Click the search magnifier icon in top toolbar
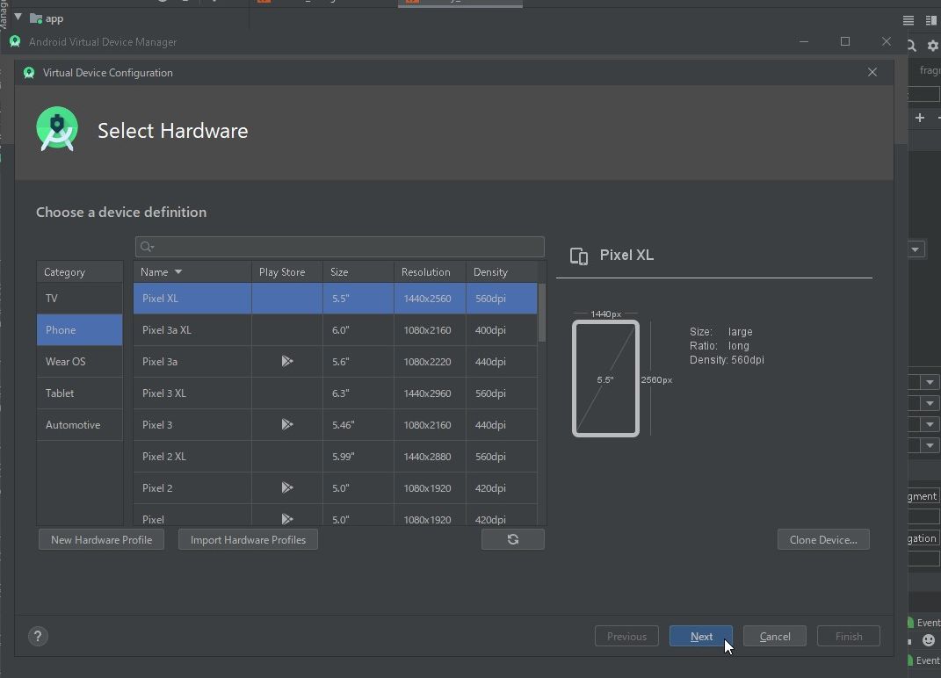941x678 pixels. 910,45
